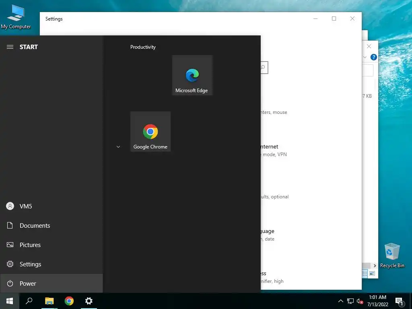Open Settings from the Start menu
The height and width of the screenshot is (309, 412).
tap(51, 264)
